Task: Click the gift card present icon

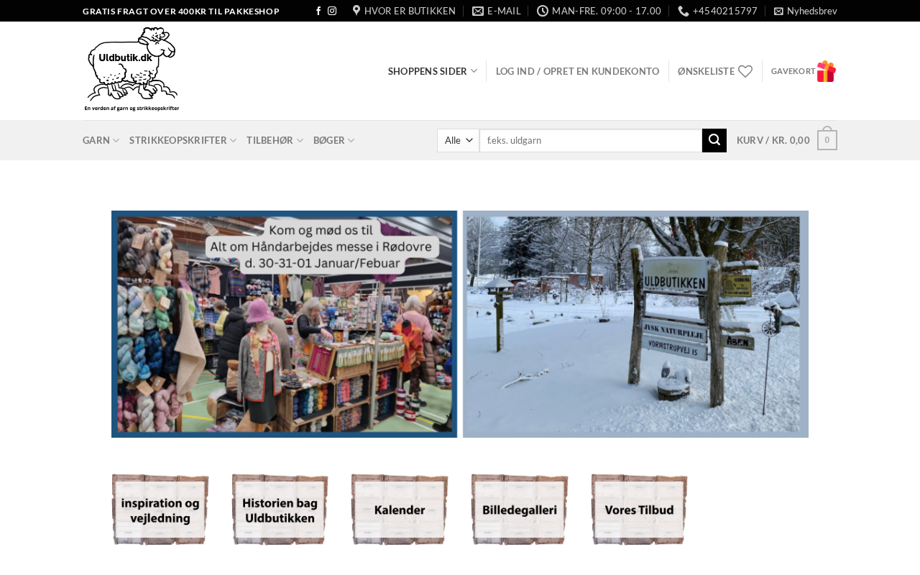Action: (x=827, y=71)
